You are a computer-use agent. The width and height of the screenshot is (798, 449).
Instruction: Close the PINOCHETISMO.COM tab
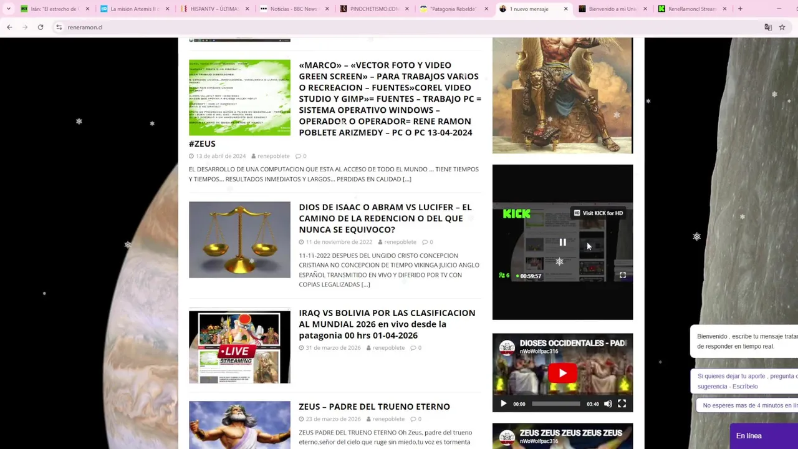(x=406, y=9)
